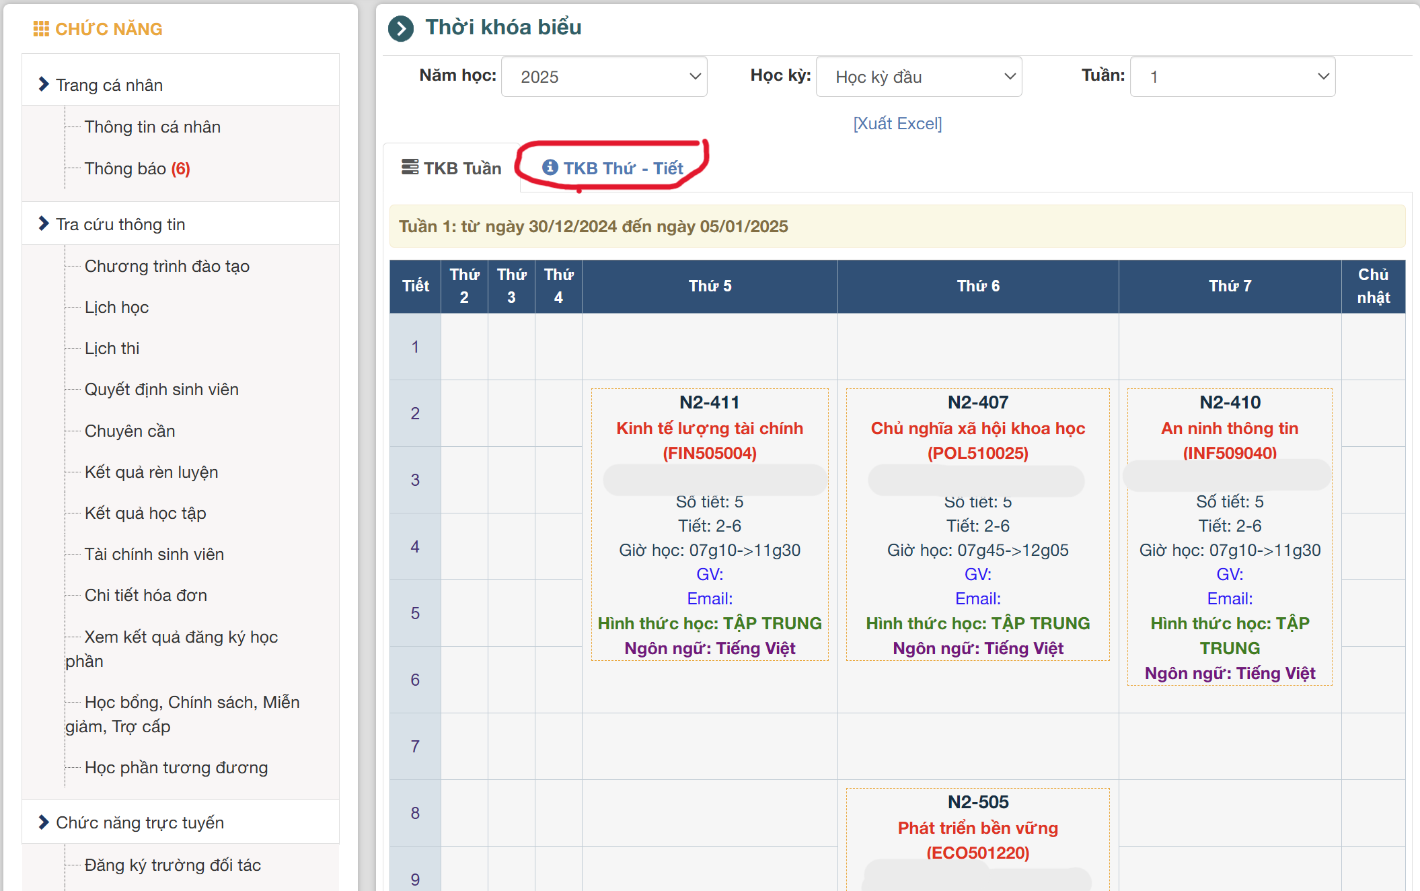Screen dimensions: 1420x891
Task: Click the Xuất Excel link
Action: pyautogui.click(x=897, y=124)
